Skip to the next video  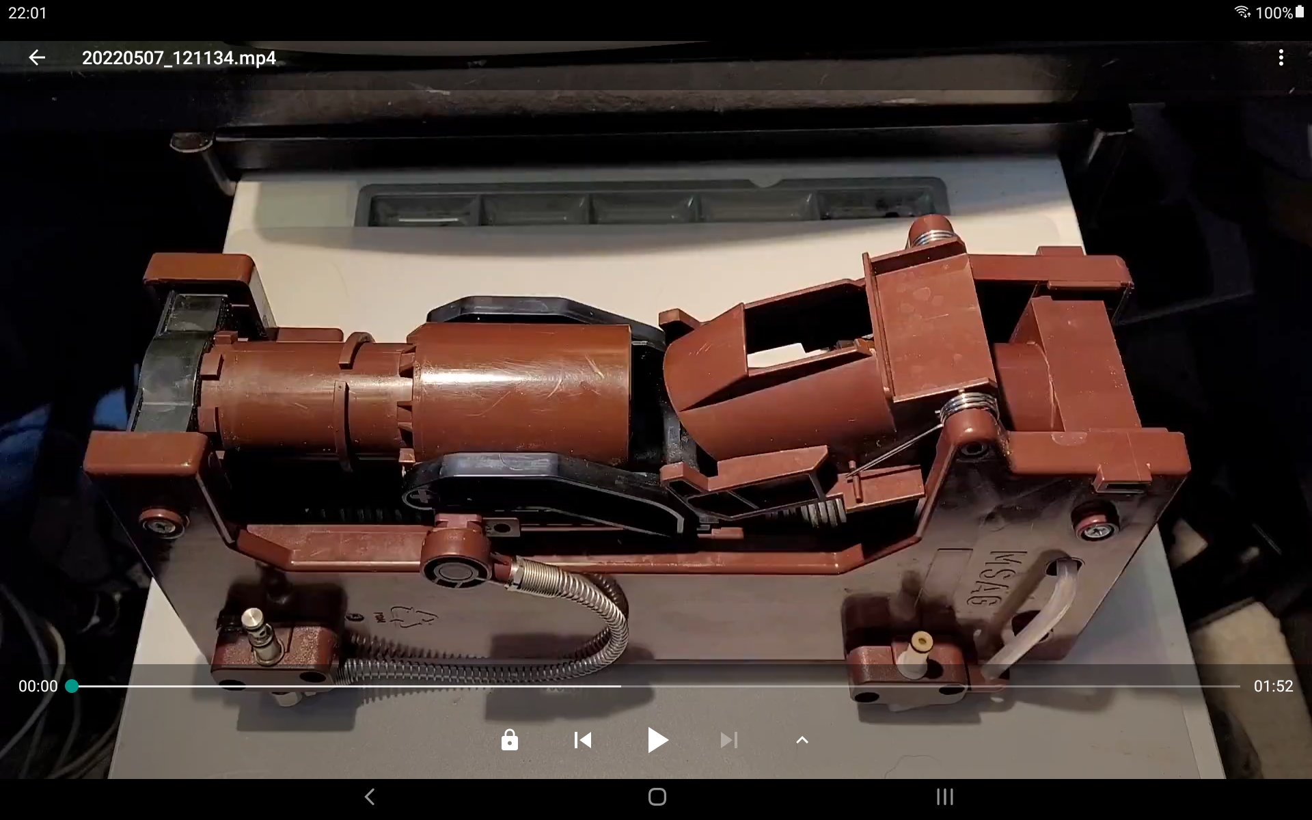(x=729, y=740)
